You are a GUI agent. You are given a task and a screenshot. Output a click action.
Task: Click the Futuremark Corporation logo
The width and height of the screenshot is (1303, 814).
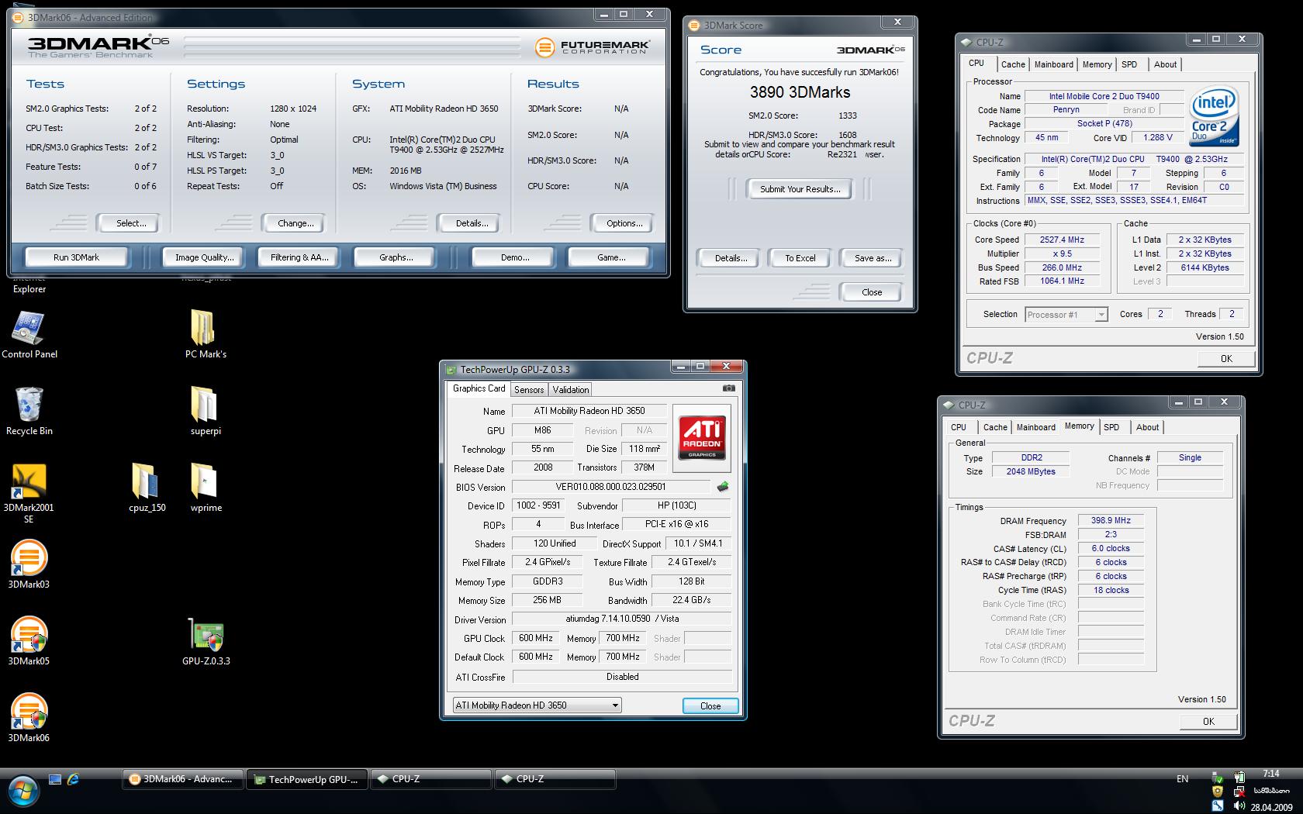593,47
